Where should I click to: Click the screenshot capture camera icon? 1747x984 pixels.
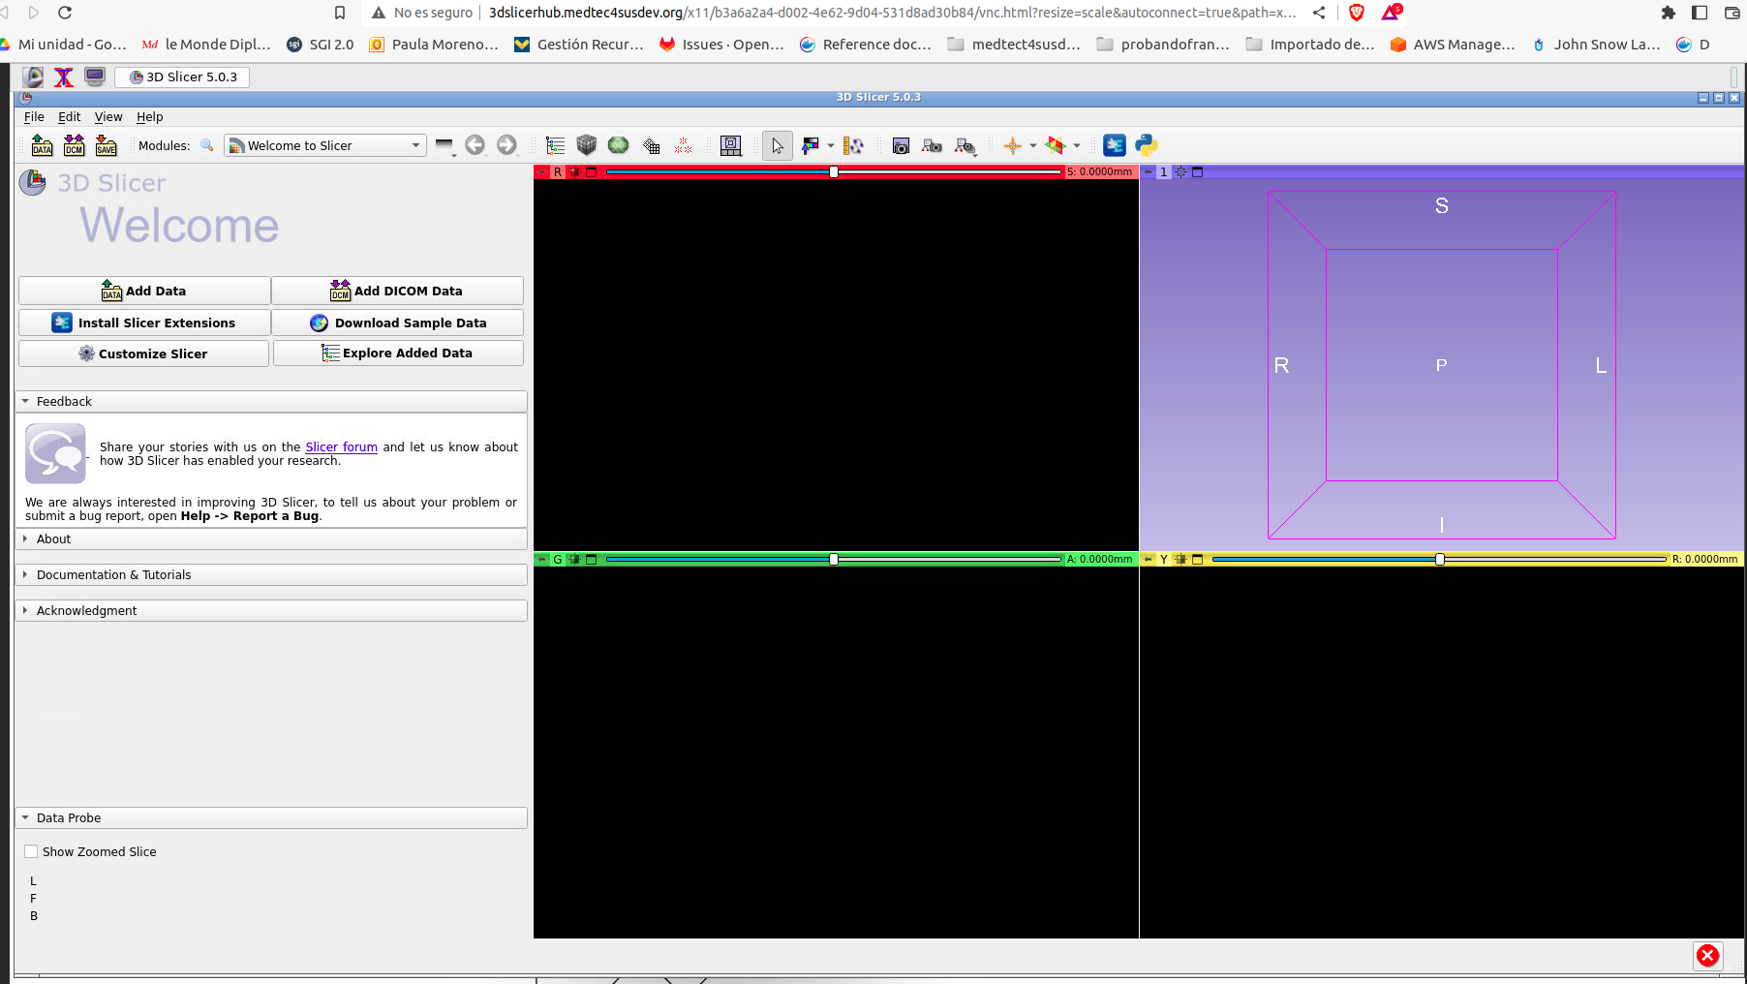coord(901,145)
